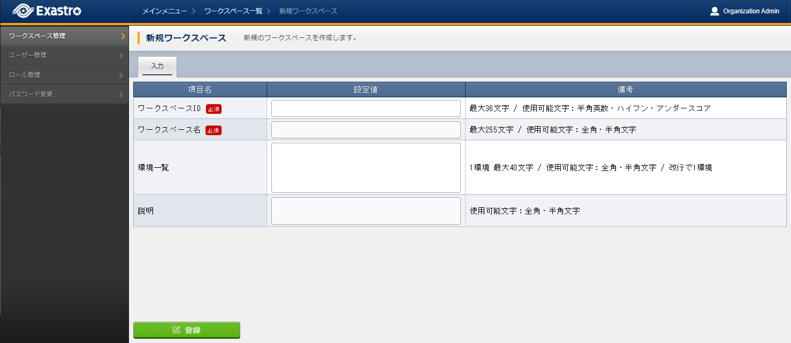Expand the ワークスペース管理 chevron arrow
Image resolution: width=791 pixels, height=343 pixels.
[123, 36]
